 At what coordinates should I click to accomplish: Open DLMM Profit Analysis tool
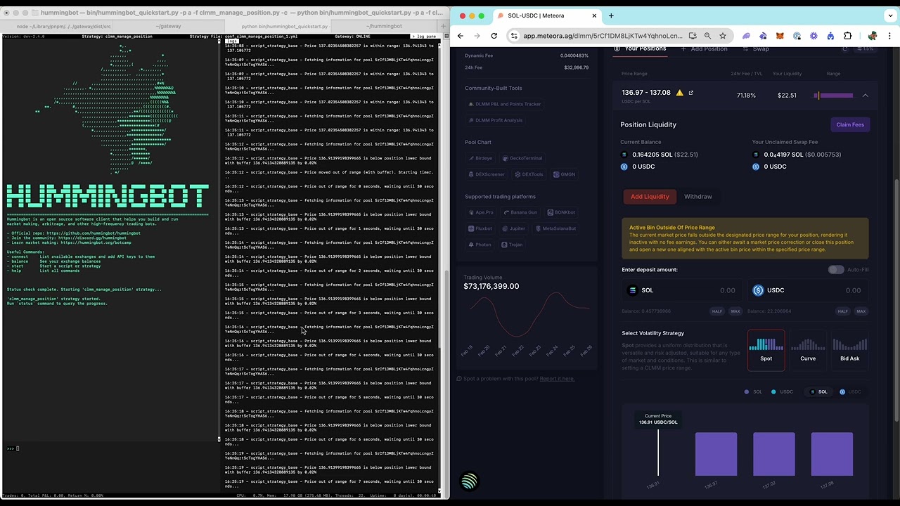(496, 120)
